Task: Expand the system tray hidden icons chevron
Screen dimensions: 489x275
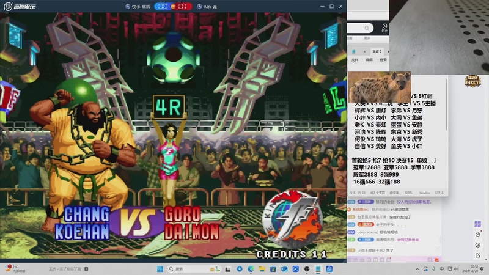Action: coord(417,269)
